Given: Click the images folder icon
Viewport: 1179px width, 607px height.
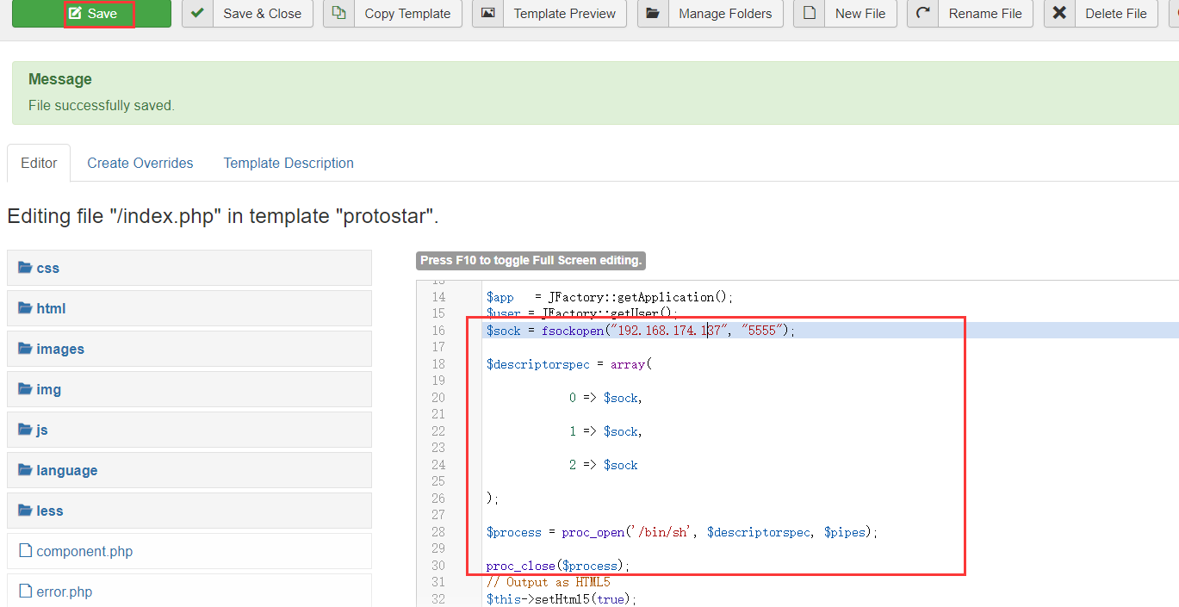Looking at the screenshot, I should click(x=25, y=349).
